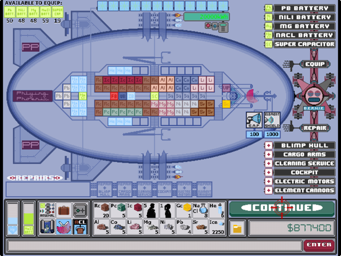Click the 20000kWh energy display
The width and height of the screenshot is (341, 256).
[x=206, y=17]
